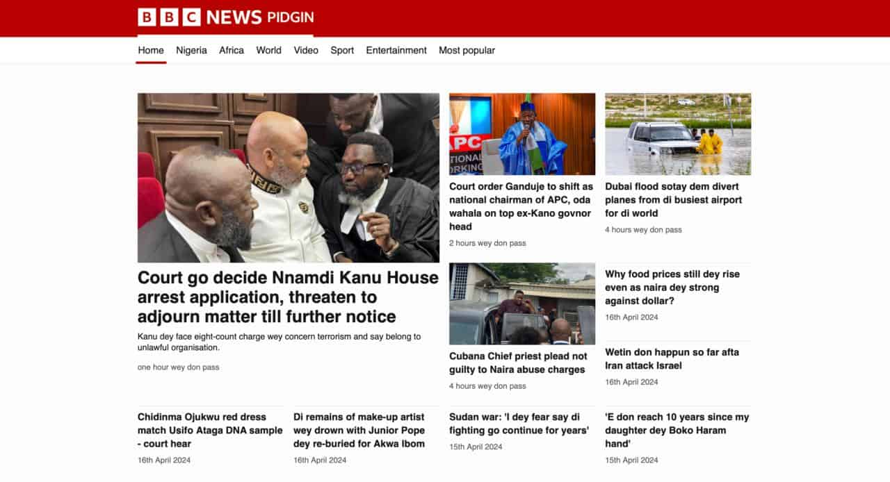Read the Chidinma Ojukwu red dress story
Image resolution: width=890 pixels, height=482 pixels.
point(210,430)
